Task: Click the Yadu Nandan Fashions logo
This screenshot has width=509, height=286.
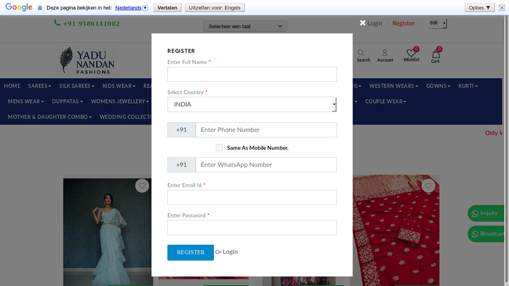Action: [x=87, y=60]
